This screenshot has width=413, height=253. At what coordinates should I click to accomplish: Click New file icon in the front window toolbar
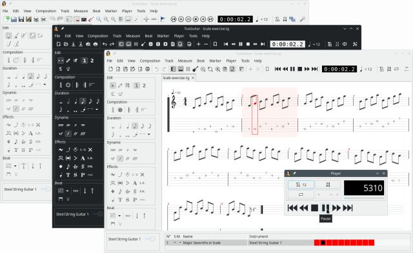pyautogui.click(x=110, y=69)
